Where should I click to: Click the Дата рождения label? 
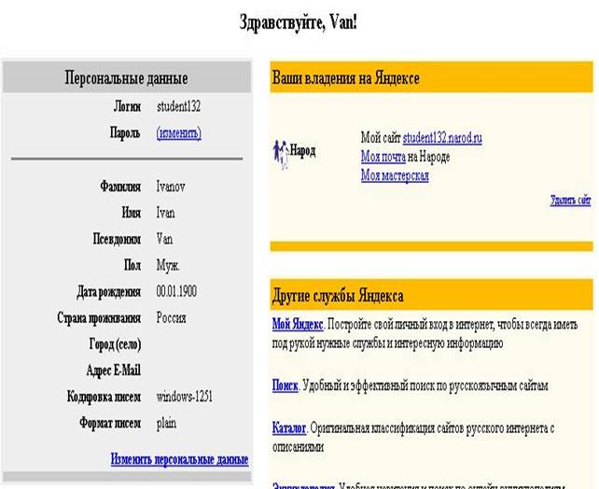pos(109,291)
